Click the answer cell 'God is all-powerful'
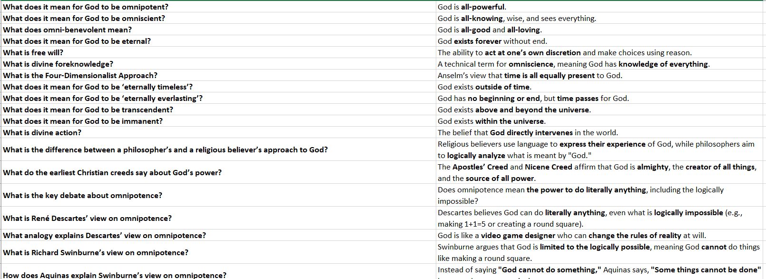The height and width of the screenshot is (279, 766). pos(472,7)
